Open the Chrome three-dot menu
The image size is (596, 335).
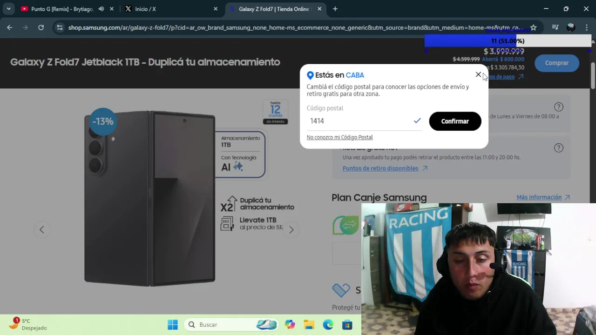coord(587,27)
